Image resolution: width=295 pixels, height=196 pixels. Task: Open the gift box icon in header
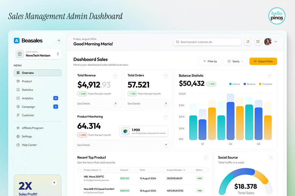pyautogui.click(x=258, y=42)
